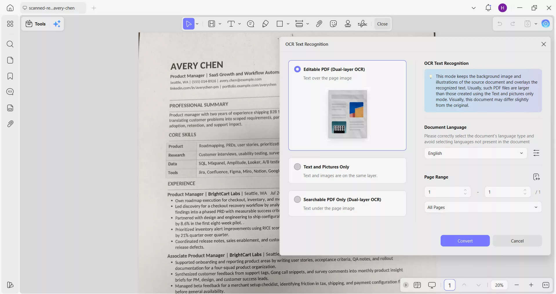Click the attachment paperclip in toolbar
The width and height of the screenshot is (556, 294).
coord(319,24)
